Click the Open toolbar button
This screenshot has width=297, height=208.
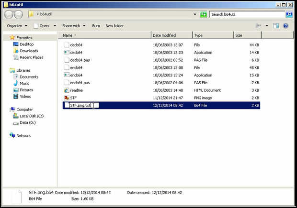41,26
